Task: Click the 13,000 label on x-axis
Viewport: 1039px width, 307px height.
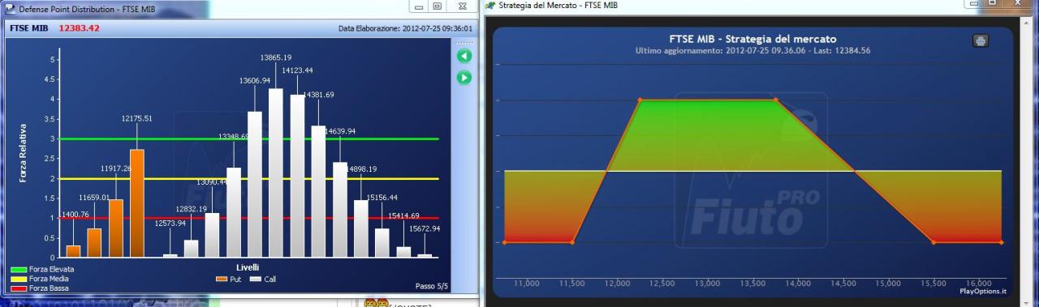Action: 708,283
